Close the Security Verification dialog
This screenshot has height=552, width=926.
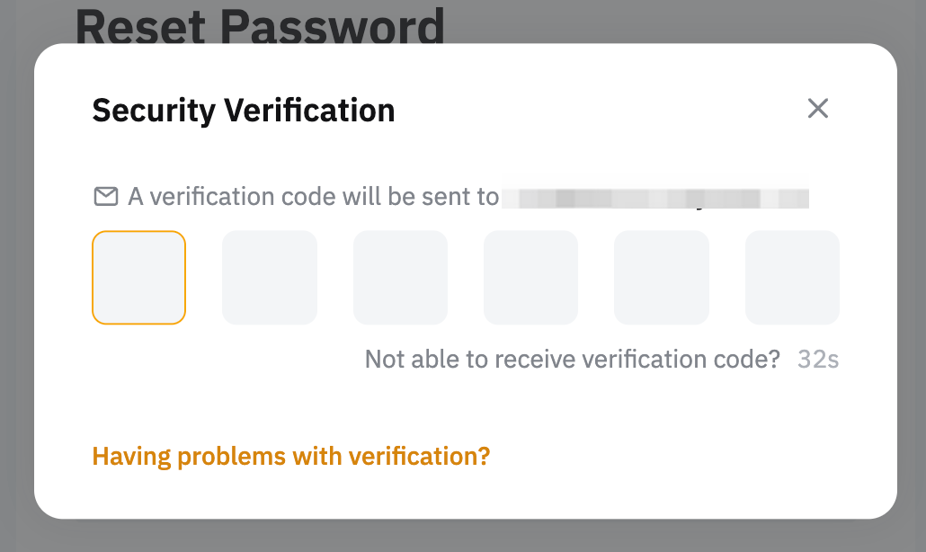817,109
